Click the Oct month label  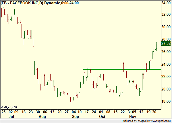(102, 116)
